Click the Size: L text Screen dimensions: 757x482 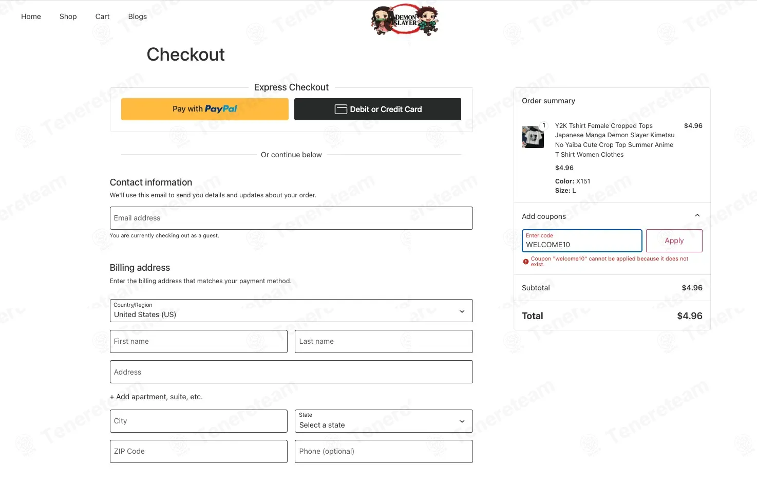tap(565, 191)
